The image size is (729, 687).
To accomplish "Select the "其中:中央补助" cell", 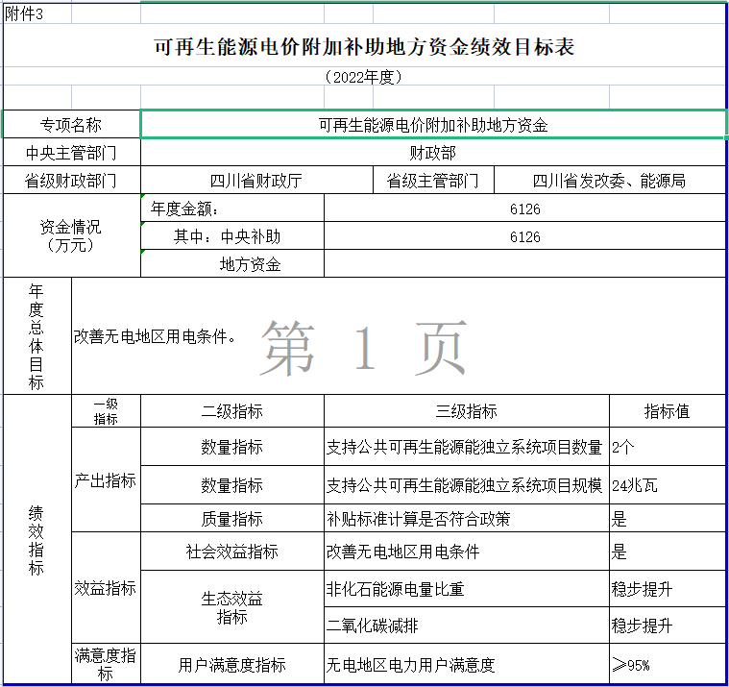I will click(x=231, y=236).
